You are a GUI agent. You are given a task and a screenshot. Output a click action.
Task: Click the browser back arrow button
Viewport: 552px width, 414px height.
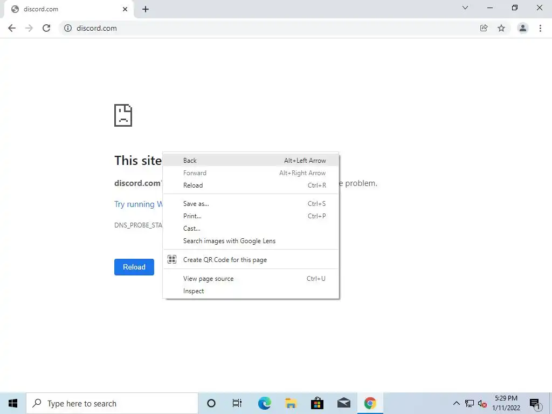click(12, 28)
